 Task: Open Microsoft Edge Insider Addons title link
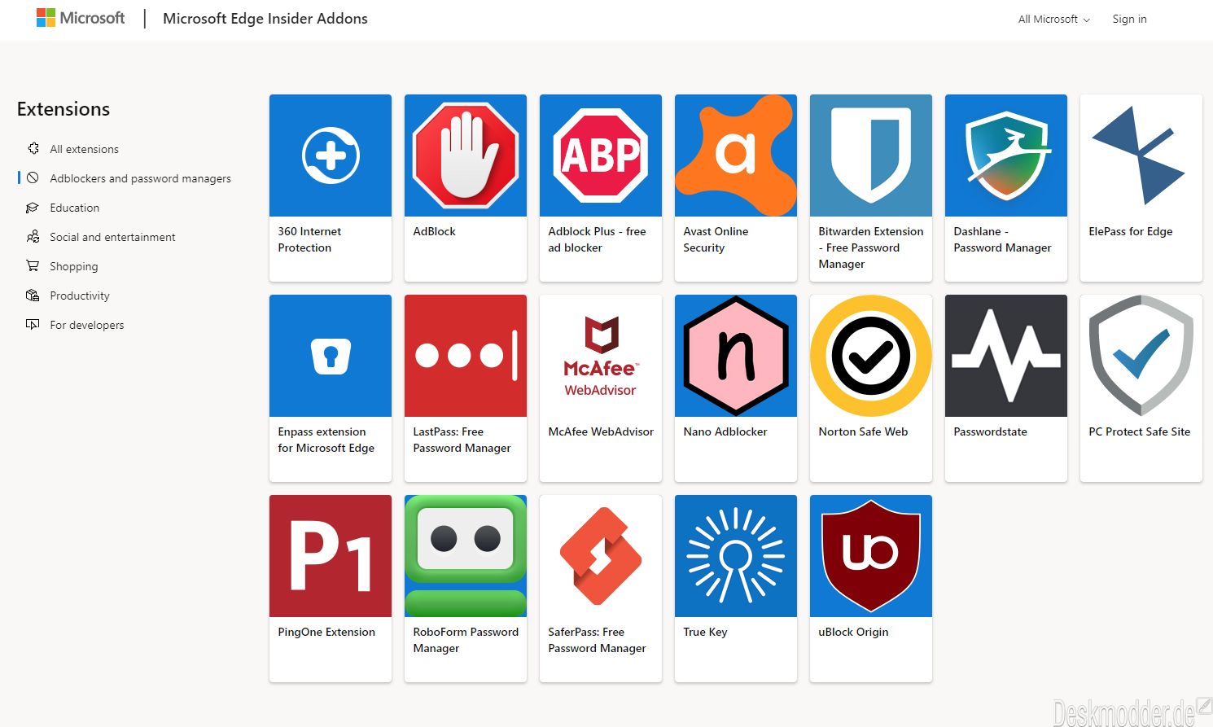click(265, 18)
